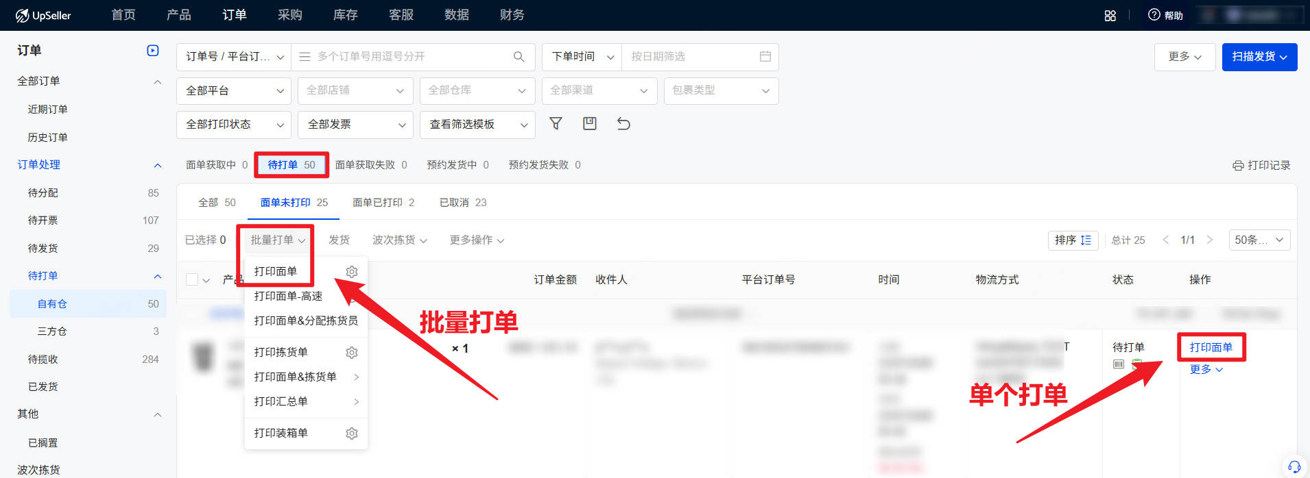1310x478 pixels.
Task: Open the 全部发票 dropdown
Action: click(x=355, y=125)
